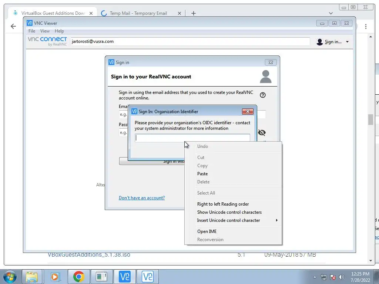Choose Paste from the context menu
Screen dimensions: 379x284
point(202,174)
